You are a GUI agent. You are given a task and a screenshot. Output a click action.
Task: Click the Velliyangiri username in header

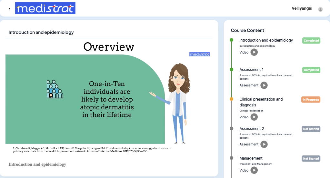[302, 9]
